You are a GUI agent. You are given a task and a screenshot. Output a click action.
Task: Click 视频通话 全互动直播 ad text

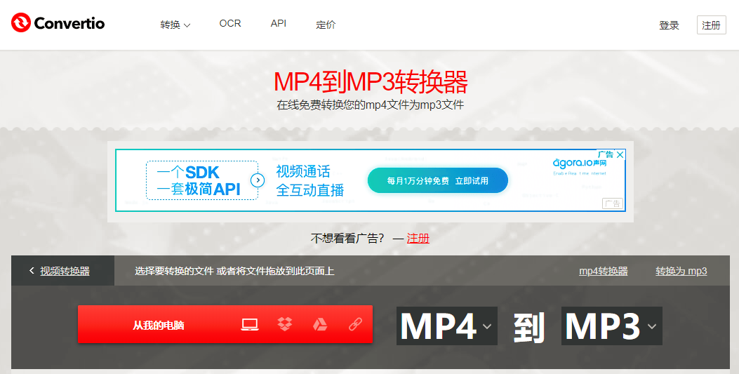(309, 180)
